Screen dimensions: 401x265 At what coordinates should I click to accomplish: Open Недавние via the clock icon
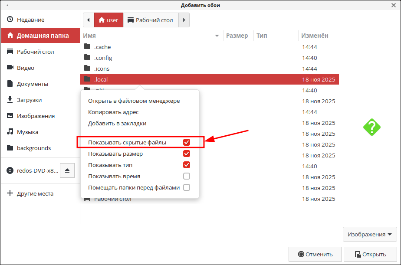10,20
